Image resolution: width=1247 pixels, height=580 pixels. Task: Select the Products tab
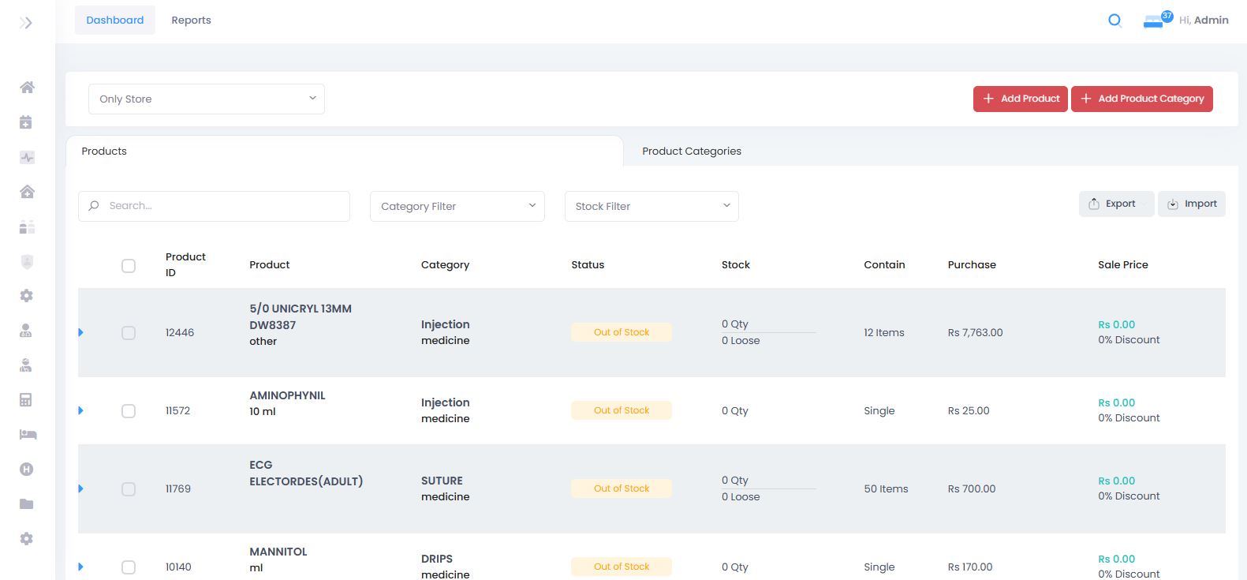344,151
